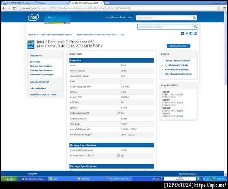Open the PCN link for 878913

coord(173,97)
